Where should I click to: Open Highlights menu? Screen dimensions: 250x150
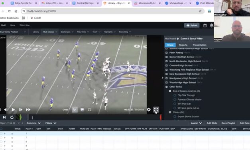pyautogui.click(x=110, y=32)
